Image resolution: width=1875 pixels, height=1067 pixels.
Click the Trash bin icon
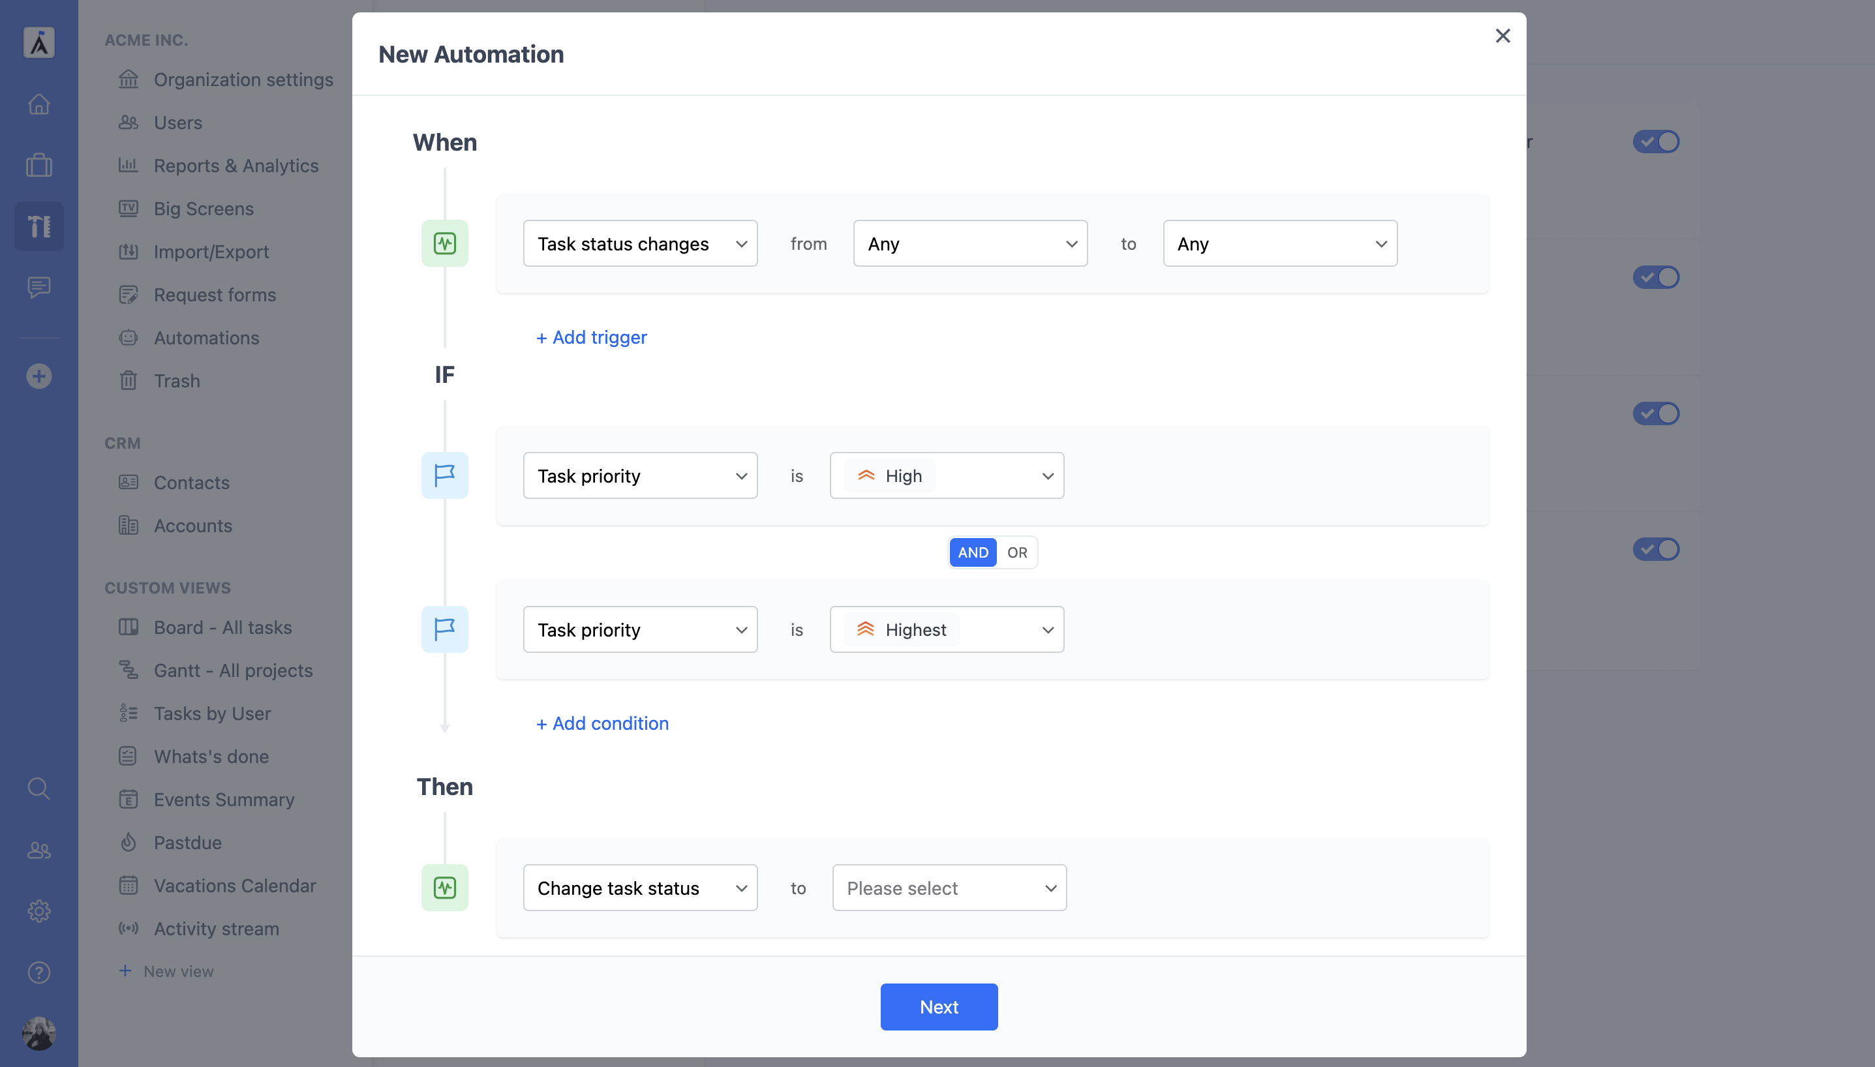coord(129,381)
